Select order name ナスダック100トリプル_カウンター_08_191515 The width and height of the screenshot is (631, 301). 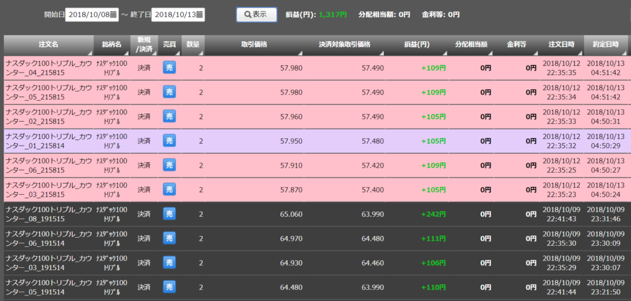click(x=49, y=214)
